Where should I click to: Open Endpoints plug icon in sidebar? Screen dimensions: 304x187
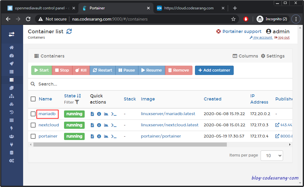12,144
